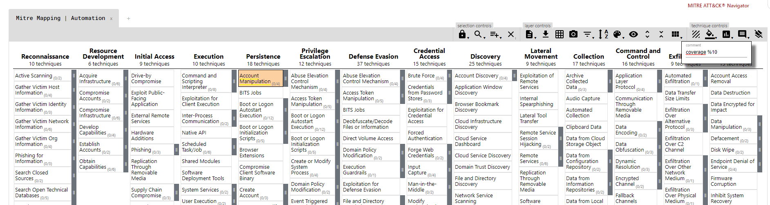The image size is (770, 205).
Task: Click the deselect techniques X icon
Action: coord(511,35)
